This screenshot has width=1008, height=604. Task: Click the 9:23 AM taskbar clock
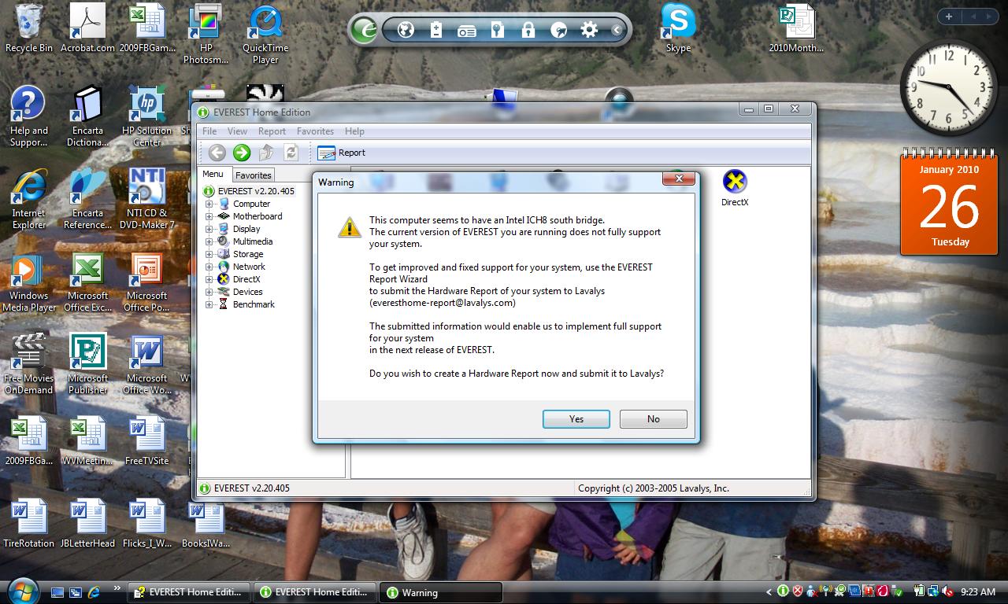(978, 591)
